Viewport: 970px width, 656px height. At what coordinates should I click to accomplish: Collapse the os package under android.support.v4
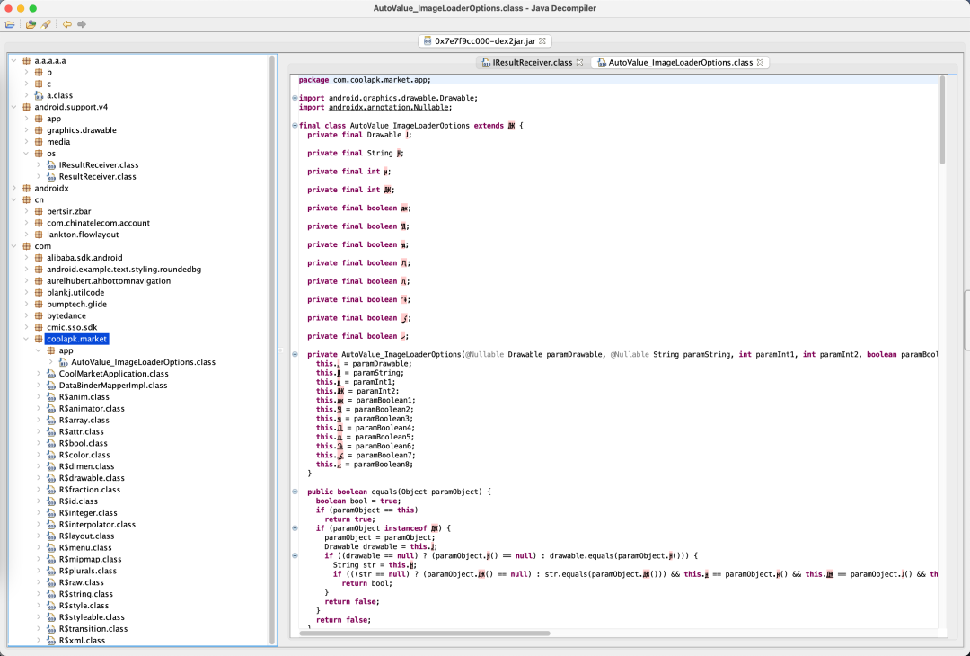point(26,154)
